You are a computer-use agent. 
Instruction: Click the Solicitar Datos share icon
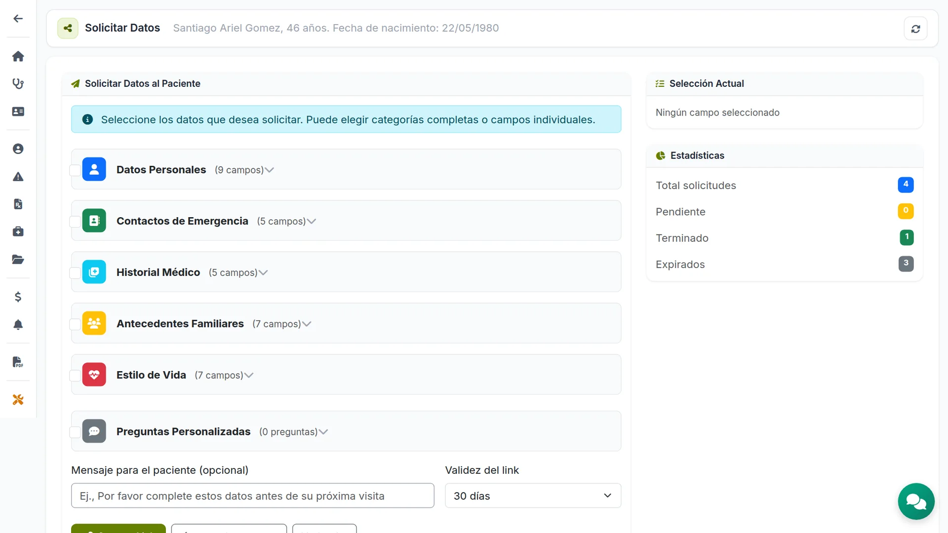coord(68,28)
